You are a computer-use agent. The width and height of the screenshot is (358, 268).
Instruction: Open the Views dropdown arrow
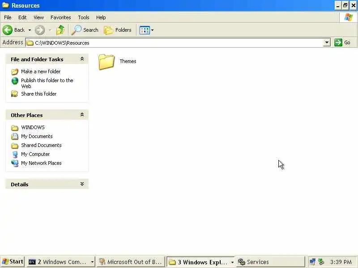click(152, 30)
